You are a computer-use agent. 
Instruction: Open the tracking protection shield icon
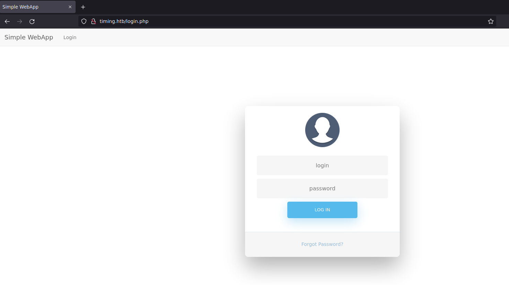point(84,21)
